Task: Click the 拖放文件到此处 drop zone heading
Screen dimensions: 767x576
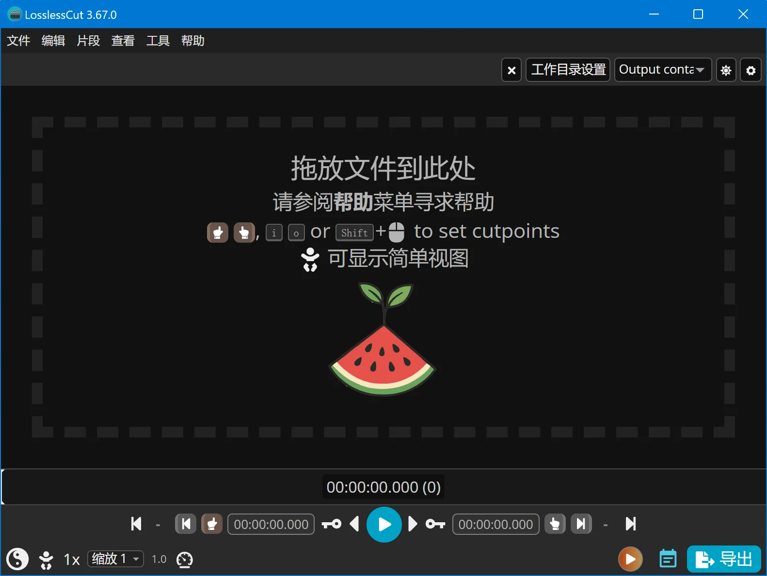Action: (383, 169)
